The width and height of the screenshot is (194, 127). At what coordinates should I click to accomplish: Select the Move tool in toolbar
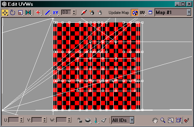(5, 13)
